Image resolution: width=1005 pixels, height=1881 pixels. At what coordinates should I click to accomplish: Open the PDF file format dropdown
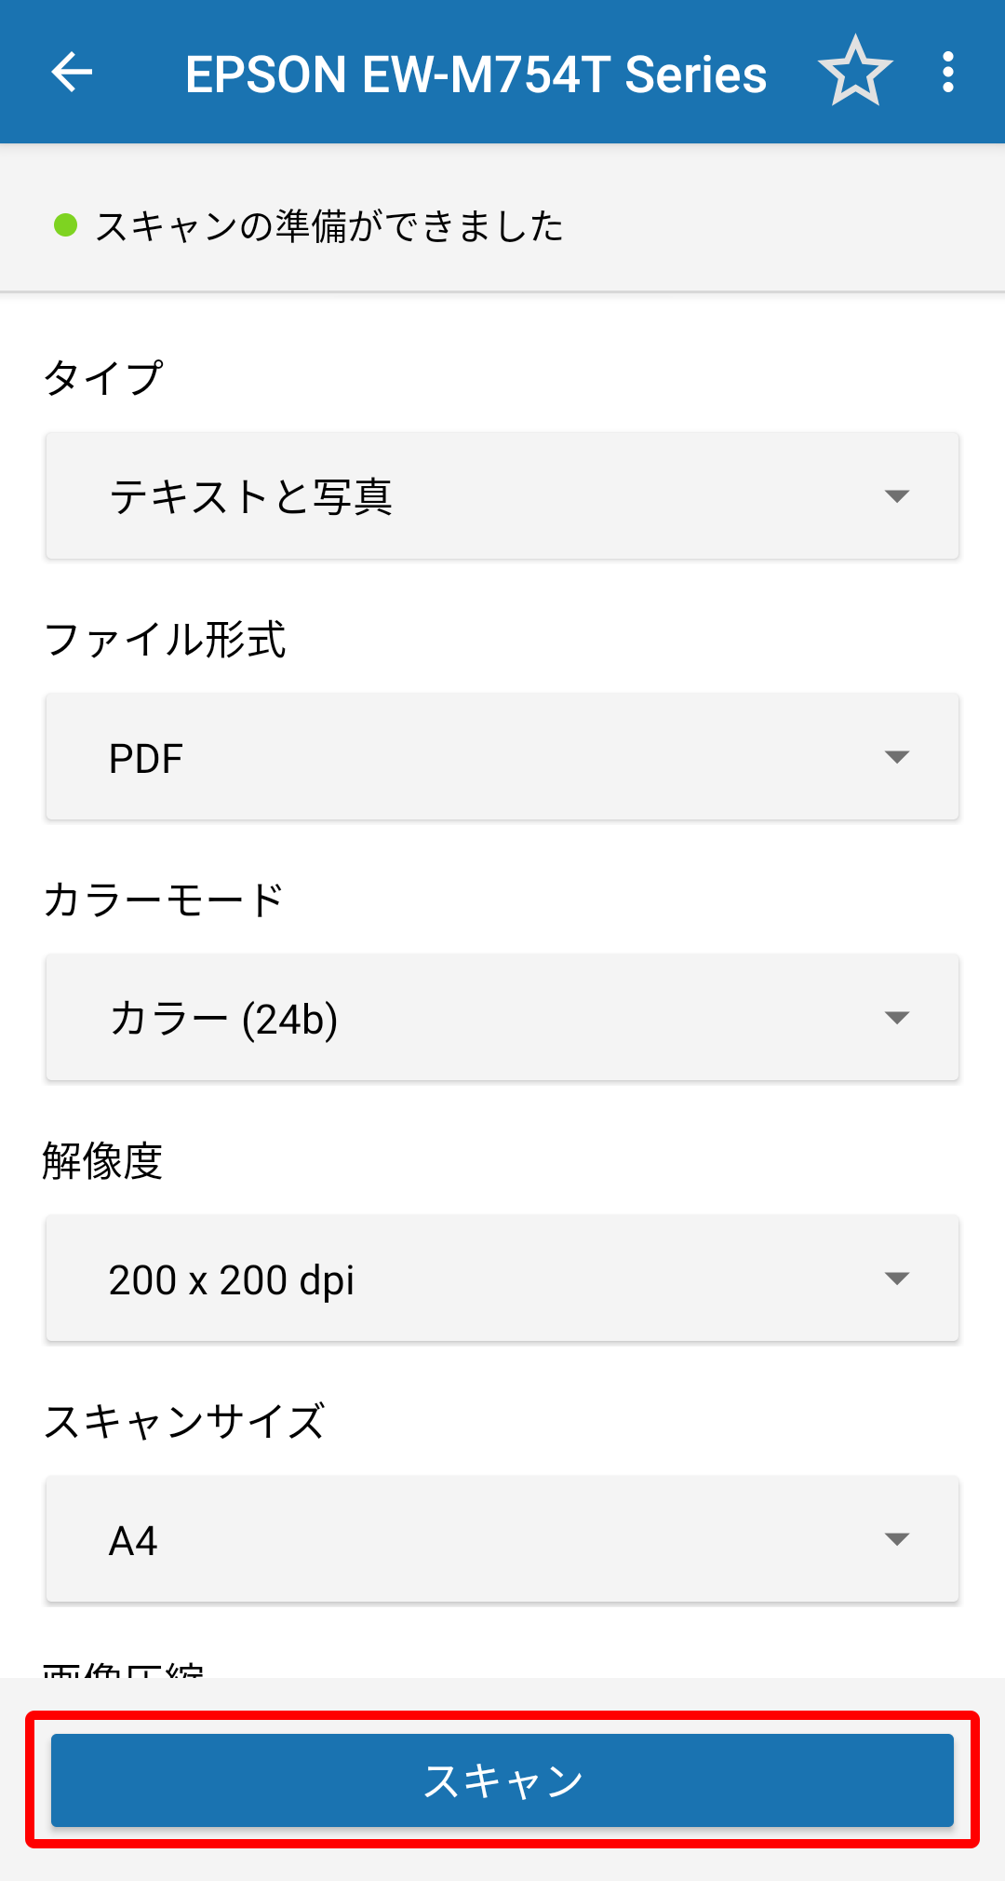click(502, 757)
